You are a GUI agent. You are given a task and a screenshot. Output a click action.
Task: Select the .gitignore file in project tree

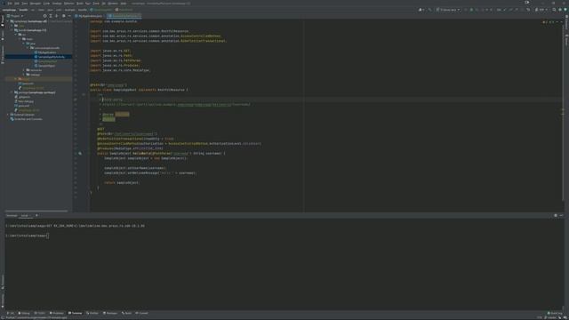[22, 97]
